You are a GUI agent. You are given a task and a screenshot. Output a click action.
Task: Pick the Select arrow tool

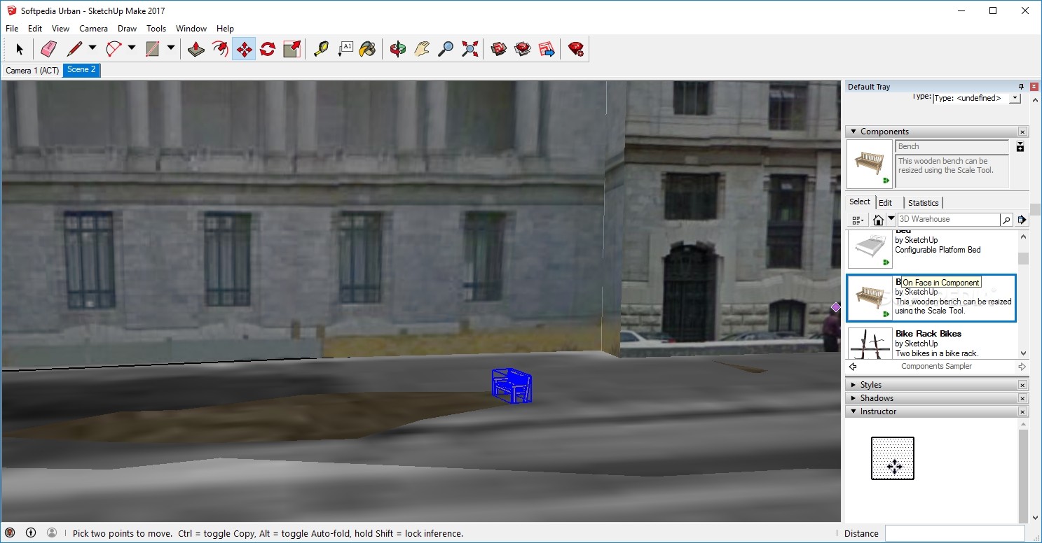click(20, 49)
